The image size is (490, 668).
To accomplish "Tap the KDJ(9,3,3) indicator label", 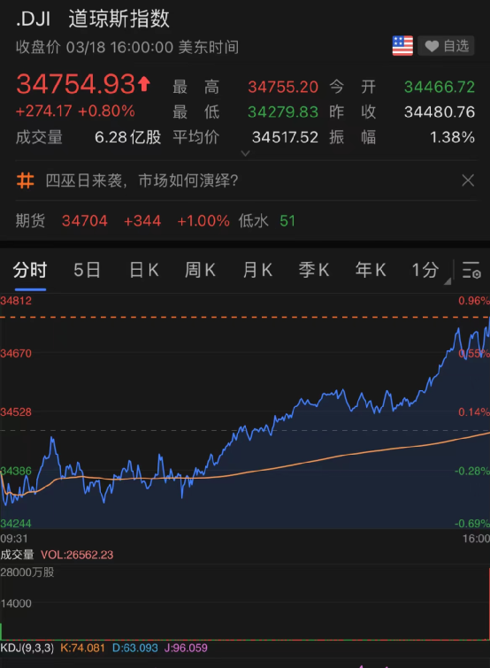I will 27,648.
